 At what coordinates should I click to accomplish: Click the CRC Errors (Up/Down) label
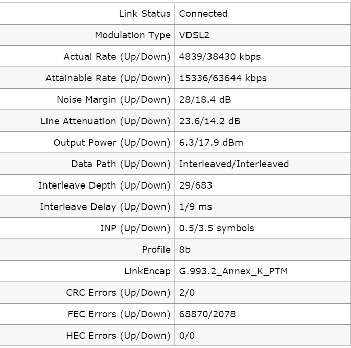[118, 293]
